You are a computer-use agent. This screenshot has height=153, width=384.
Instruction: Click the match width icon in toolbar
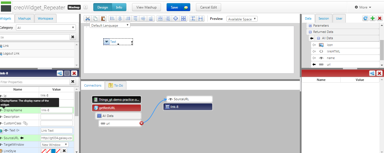click(160, 19)
